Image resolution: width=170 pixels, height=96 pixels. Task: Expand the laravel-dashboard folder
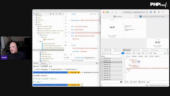coord(36,29)
